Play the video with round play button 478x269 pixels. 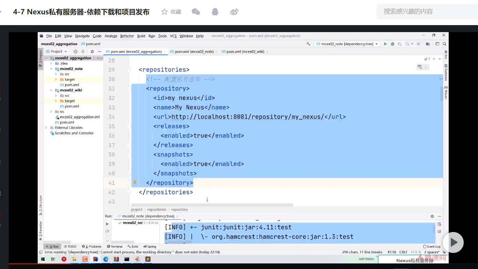[453, 242]
